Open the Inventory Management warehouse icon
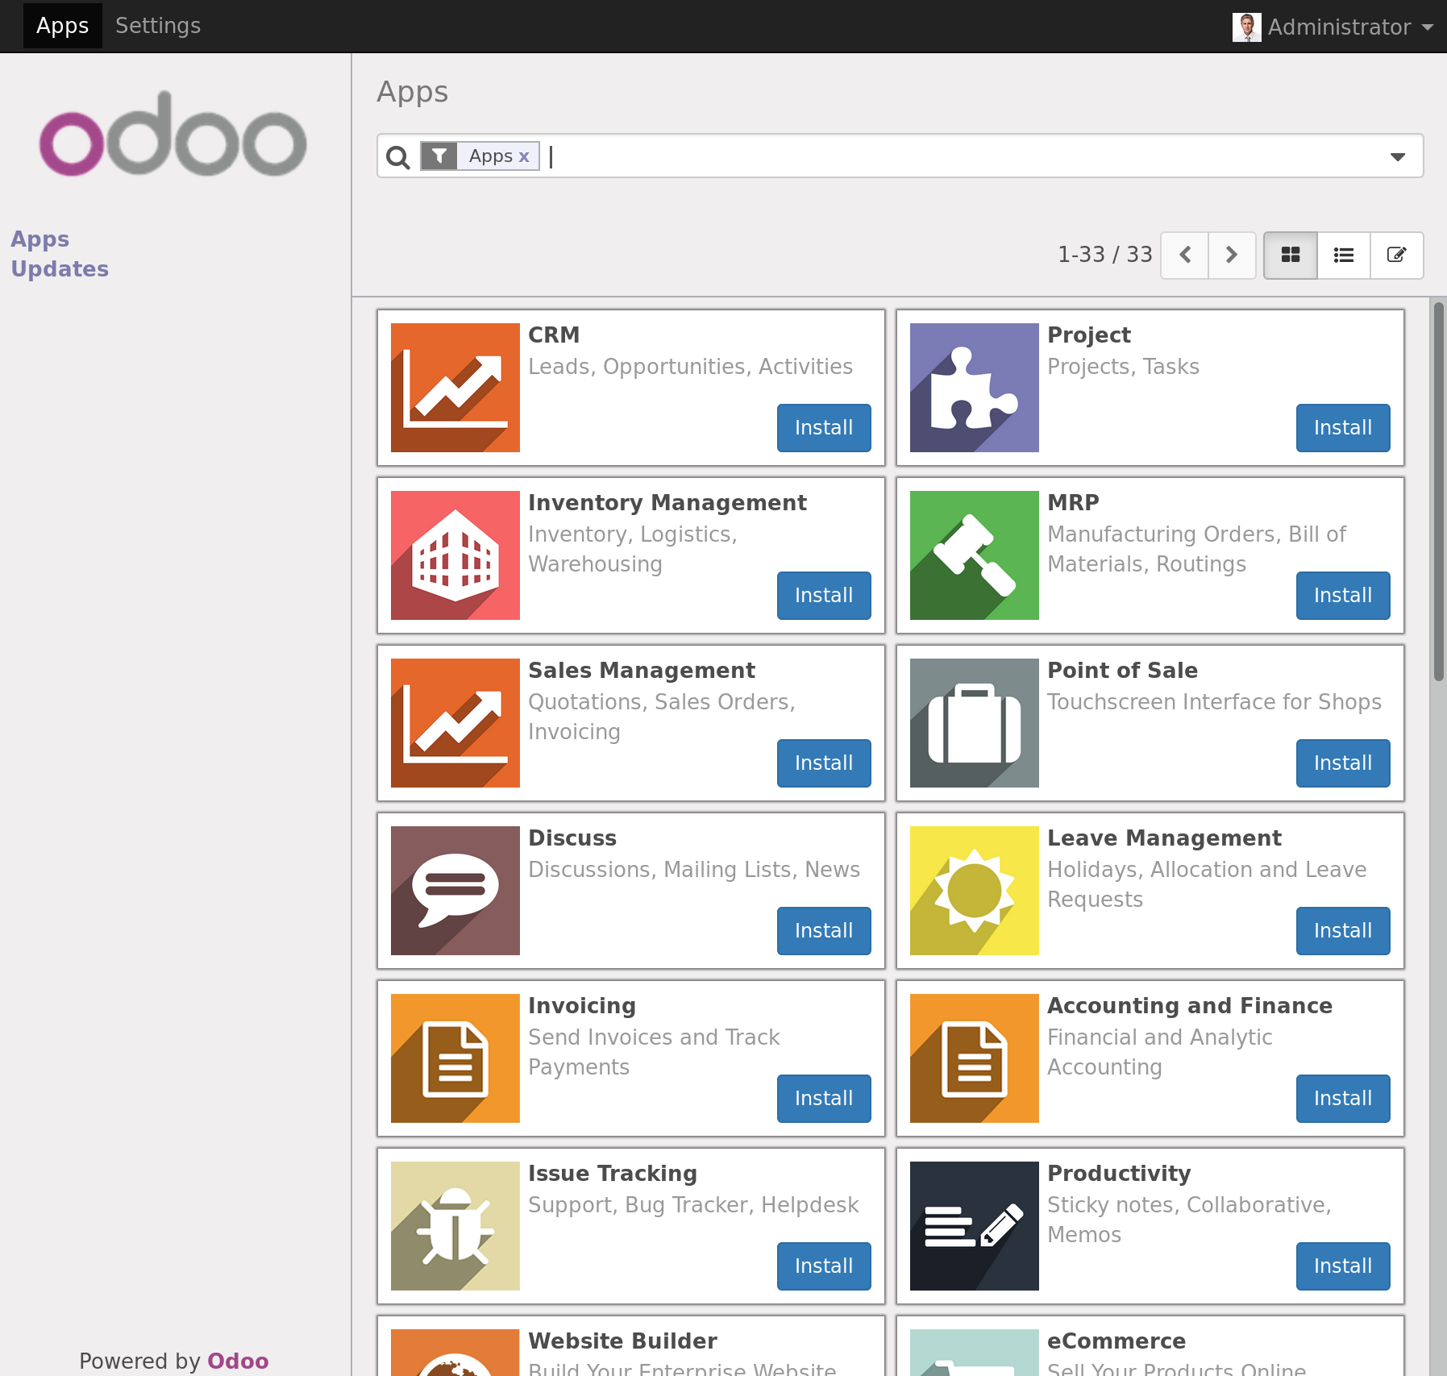This screenshot has width=1447, height=1376. coord(455,555)
